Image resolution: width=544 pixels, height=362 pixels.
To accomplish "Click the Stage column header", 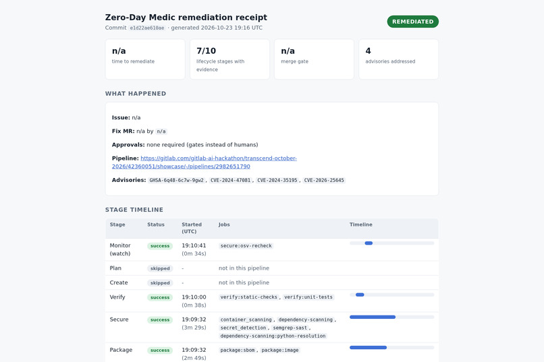I will (x=117, y=224).
